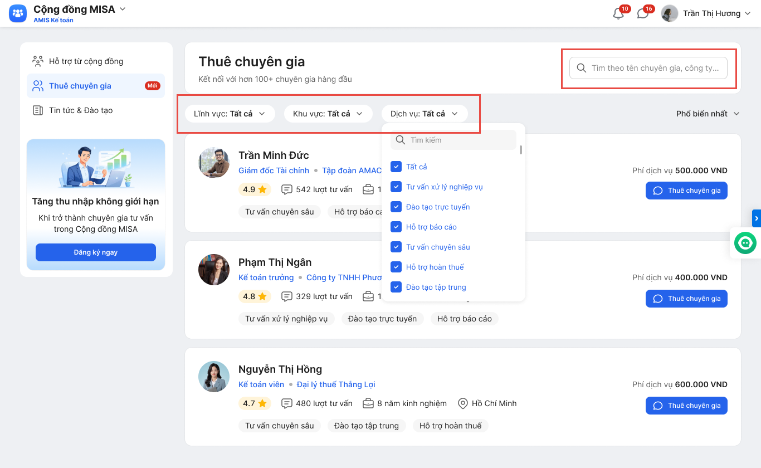
Task: Click the Hỗ trợ hoàn thuế tag on Hồng's card
Action: click(450, 426)
